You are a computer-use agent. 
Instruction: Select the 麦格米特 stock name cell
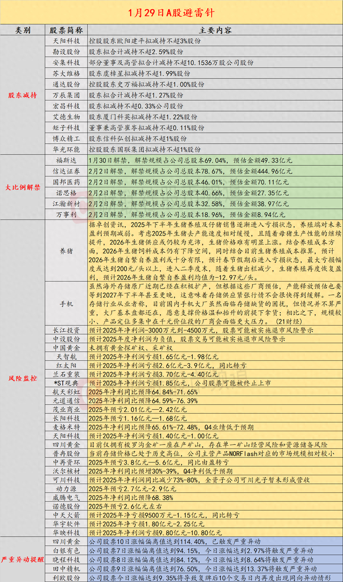click(66, 427)
